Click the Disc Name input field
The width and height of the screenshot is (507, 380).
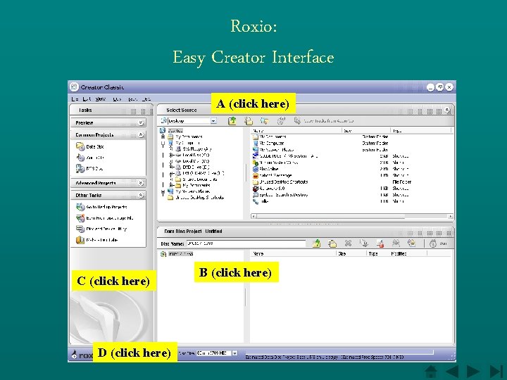pos(246,243)
